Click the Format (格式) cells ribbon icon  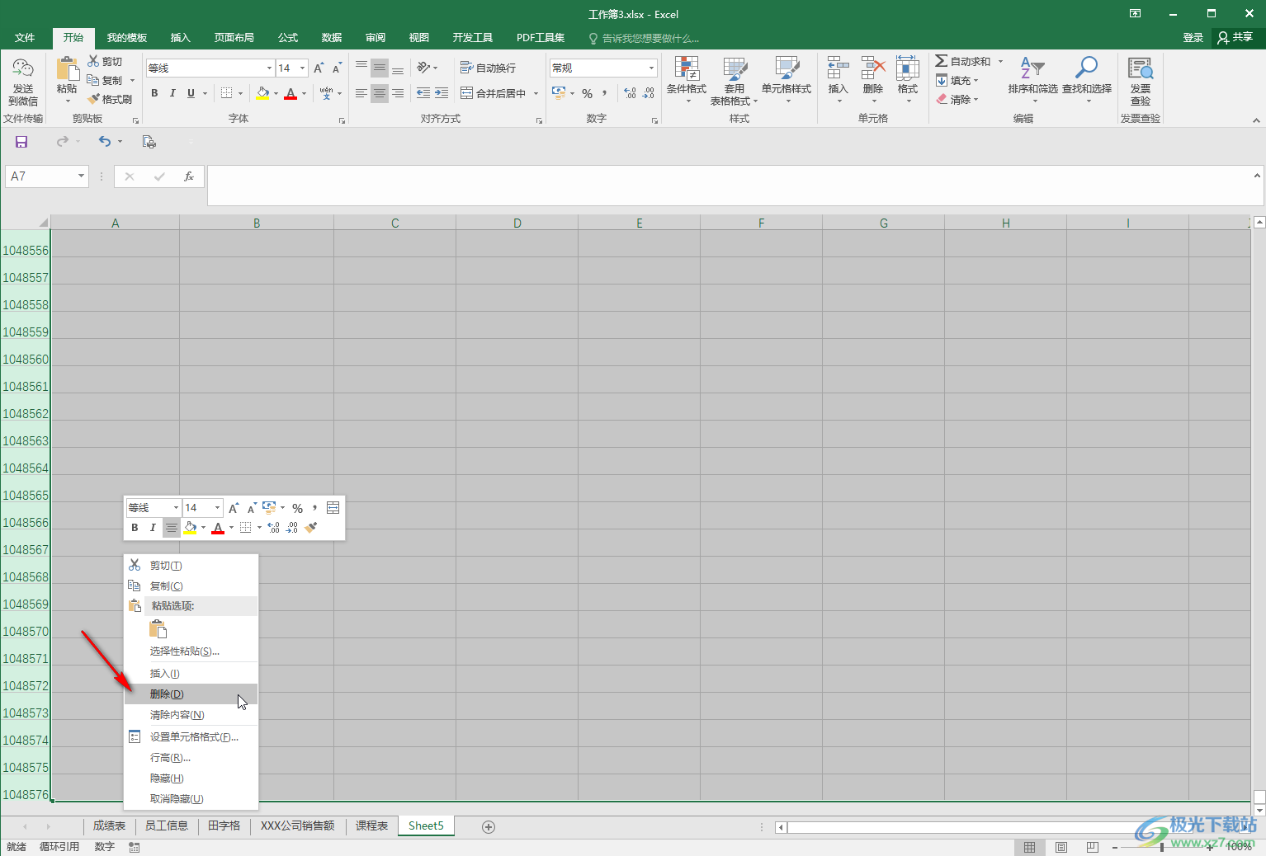pyautogui.click(x=908, y=69)
